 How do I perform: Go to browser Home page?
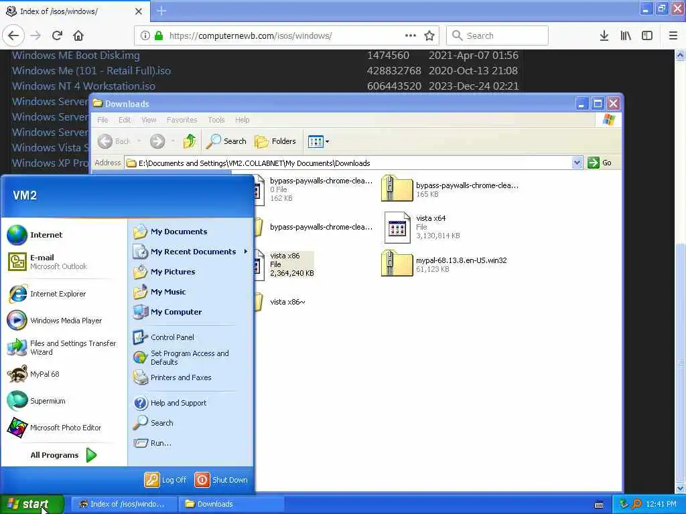click(x=78, y=35)
